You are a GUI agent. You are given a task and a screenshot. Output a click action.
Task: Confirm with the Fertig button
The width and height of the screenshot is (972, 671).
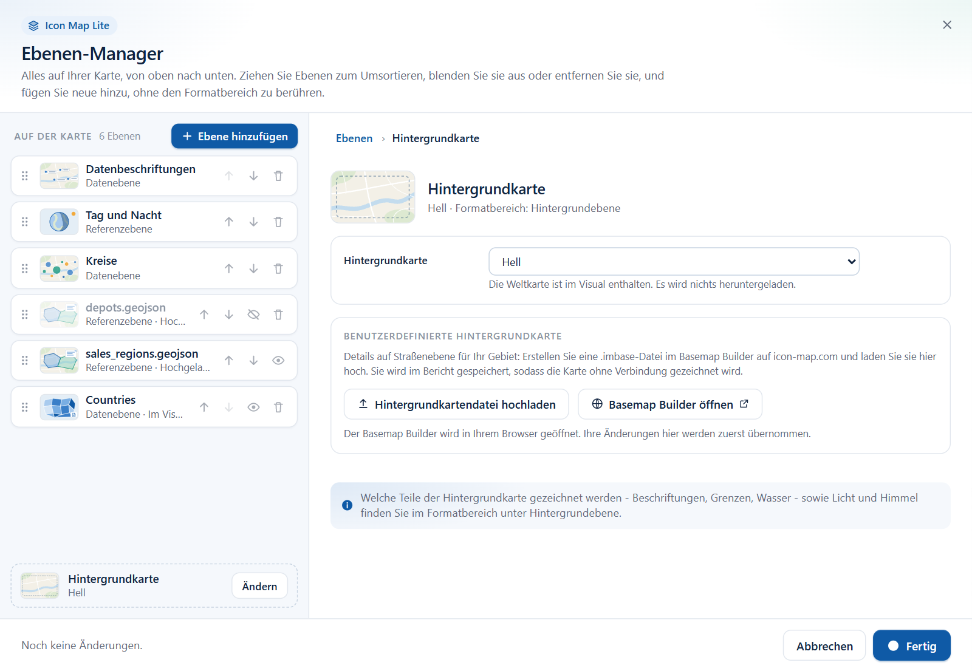pyautogui.click(x=912, y=646)
